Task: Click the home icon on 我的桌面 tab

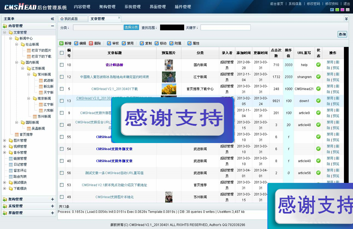Action: coord(62,19)
